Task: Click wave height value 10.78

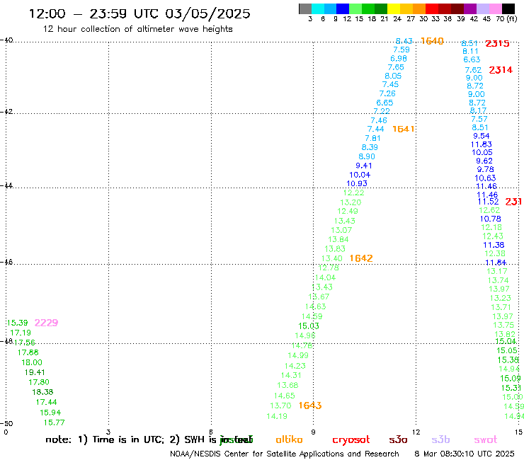Action: coord(490,219)
